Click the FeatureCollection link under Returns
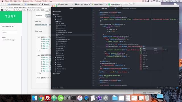 [41, 25]
